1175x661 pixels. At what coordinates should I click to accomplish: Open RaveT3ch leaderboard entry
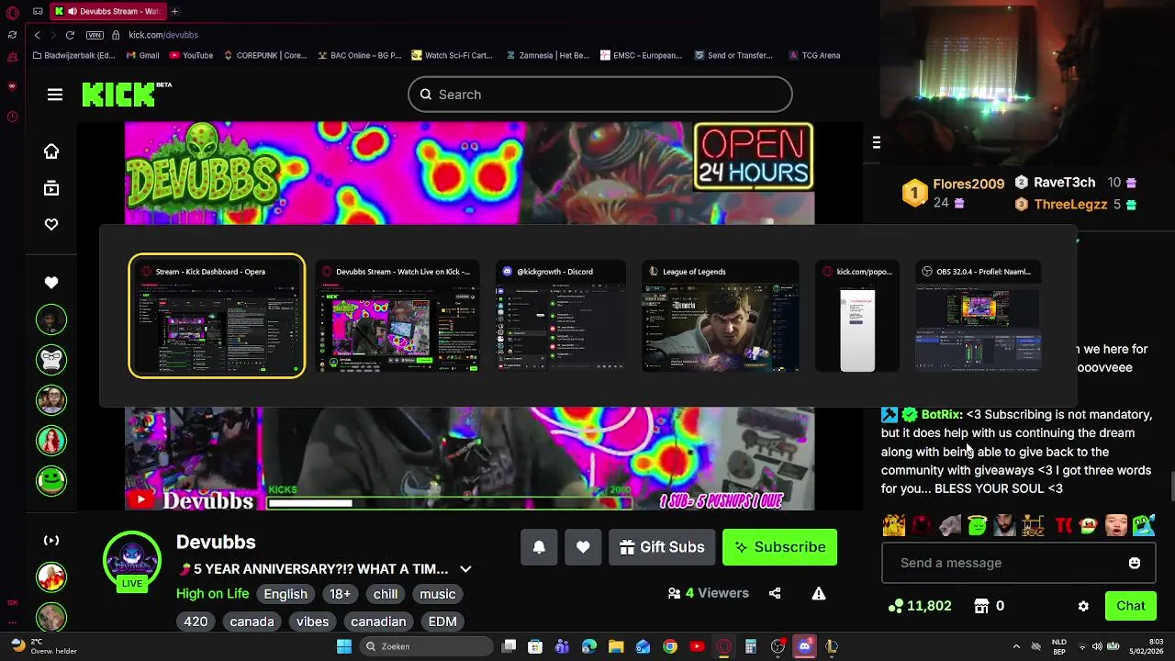click(x=1075, y=183)
